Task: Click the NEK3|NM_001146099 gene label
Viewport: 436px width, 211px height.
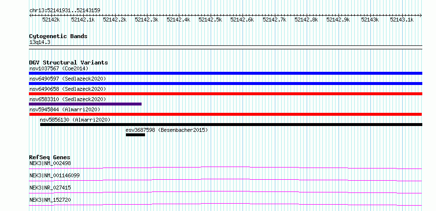Action: (54, 175)
